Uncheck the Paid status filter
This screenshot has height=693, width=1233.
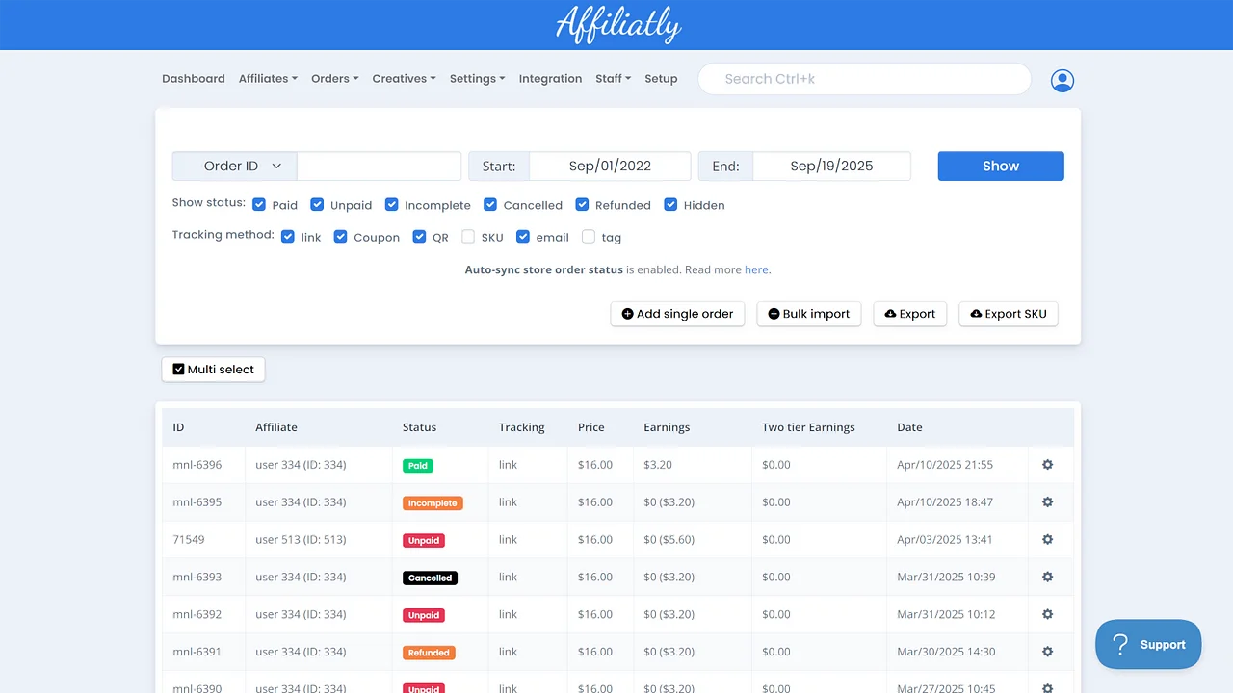coord(259,204)
